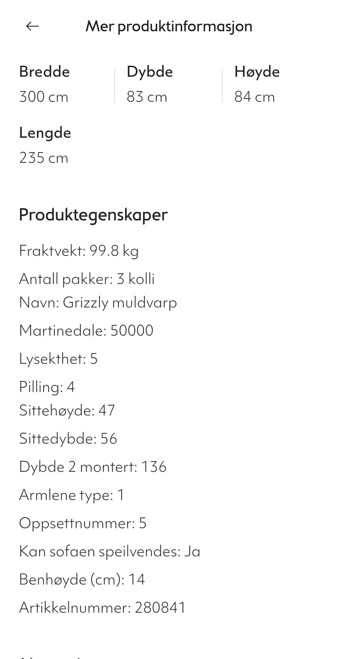Click the '83 cm' depth value

147,96
